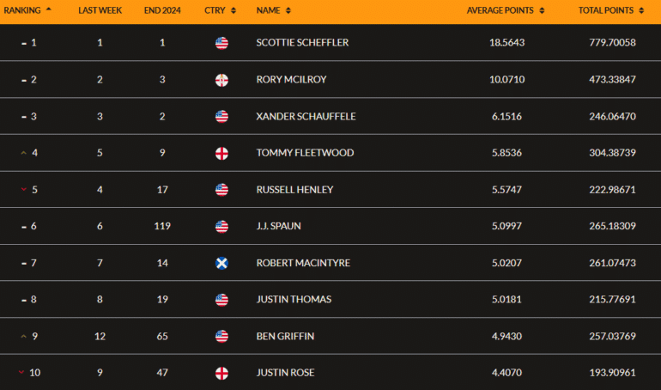Click the up-arrow movement icon beside rank 4
This screenshot has height=390, width=661.
coord(23,153)
